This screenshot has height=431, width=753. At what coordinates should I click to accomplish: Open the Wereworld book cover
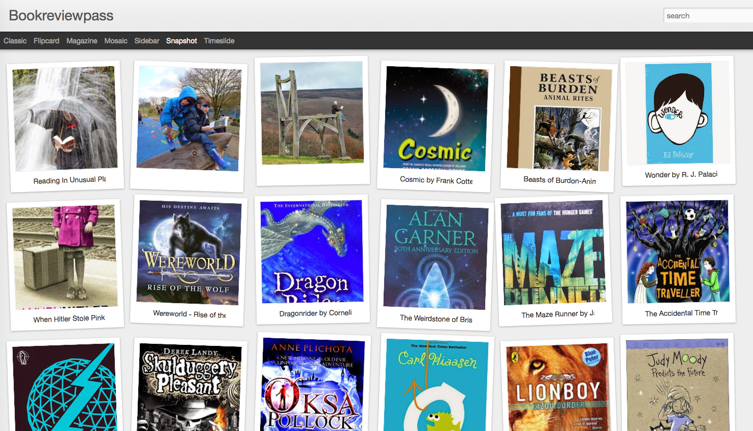[189, 253]
